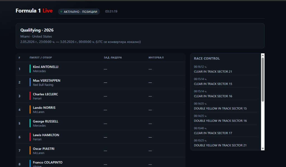Click Leclerc's red Ferrari color bar
286x167 pixels.
30,96
